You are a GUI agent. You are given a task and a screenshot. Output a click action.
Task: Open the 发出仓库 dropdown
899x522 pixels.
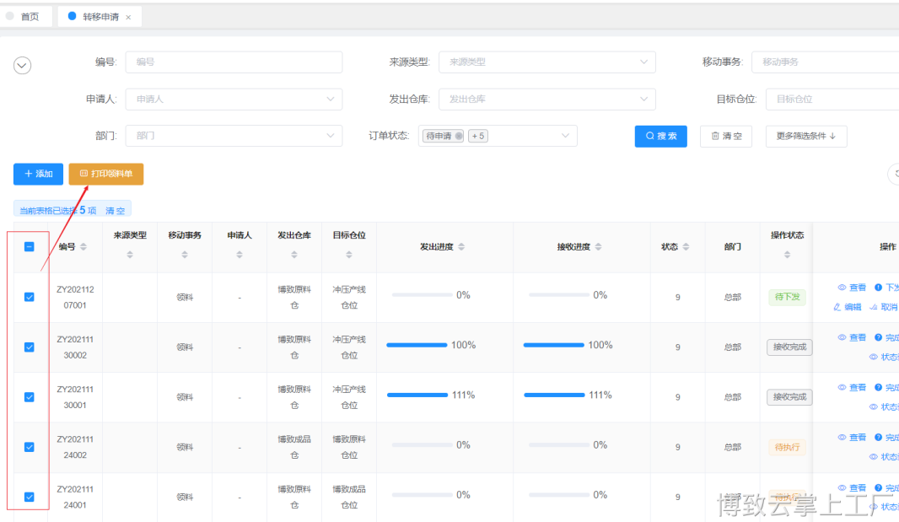click(546, 100)
